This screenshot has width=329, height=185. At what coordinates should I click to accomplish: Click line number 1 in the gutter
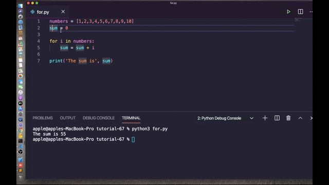click(39, 21)
